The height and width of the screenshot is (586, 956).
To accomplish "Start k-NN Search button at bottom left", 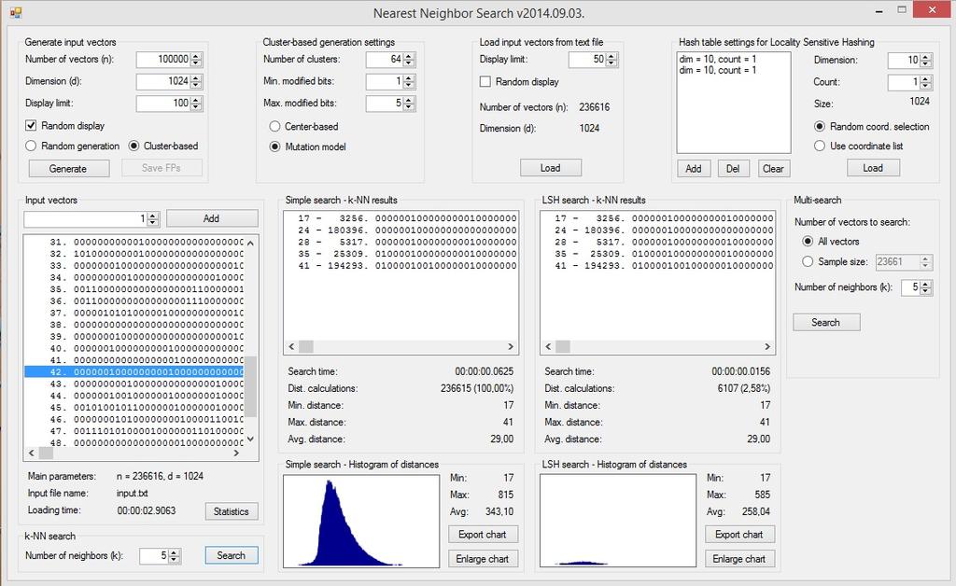I will pos(232,555).
